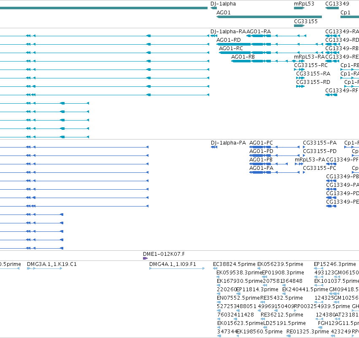Click the CG13349-RB transcript label

click(342, 48)
